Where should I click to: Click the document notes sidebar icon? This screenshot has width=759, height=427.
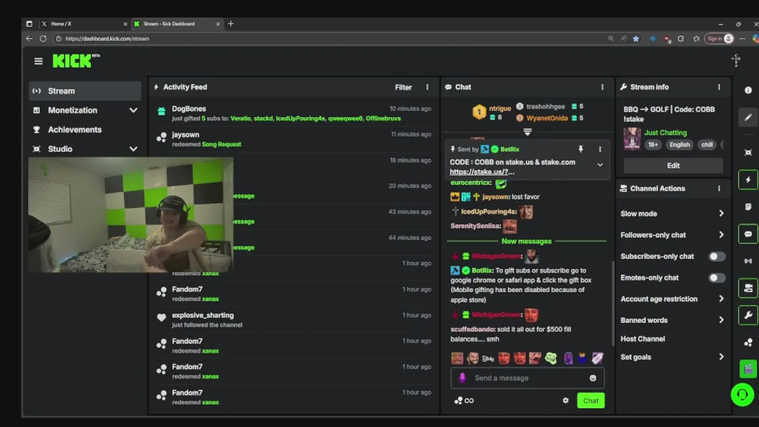748,207
